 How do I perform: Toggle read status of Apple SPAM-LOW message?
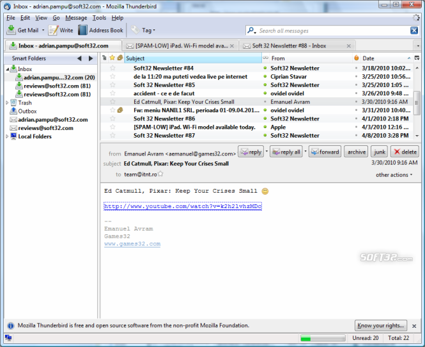(x=265, y=127)
